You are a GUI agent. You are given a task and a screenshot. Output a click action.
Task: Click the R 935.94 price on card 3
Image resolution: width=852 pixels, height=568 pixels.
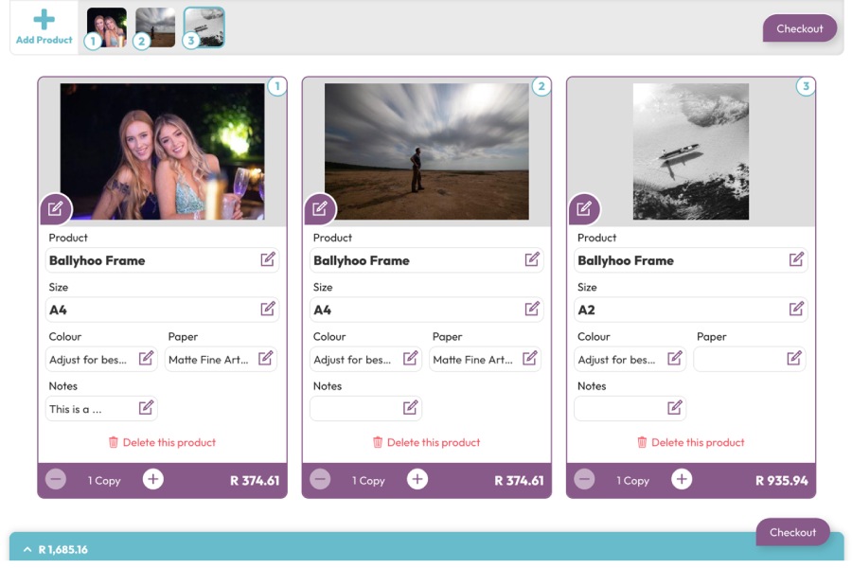click(x=781, y=481)
